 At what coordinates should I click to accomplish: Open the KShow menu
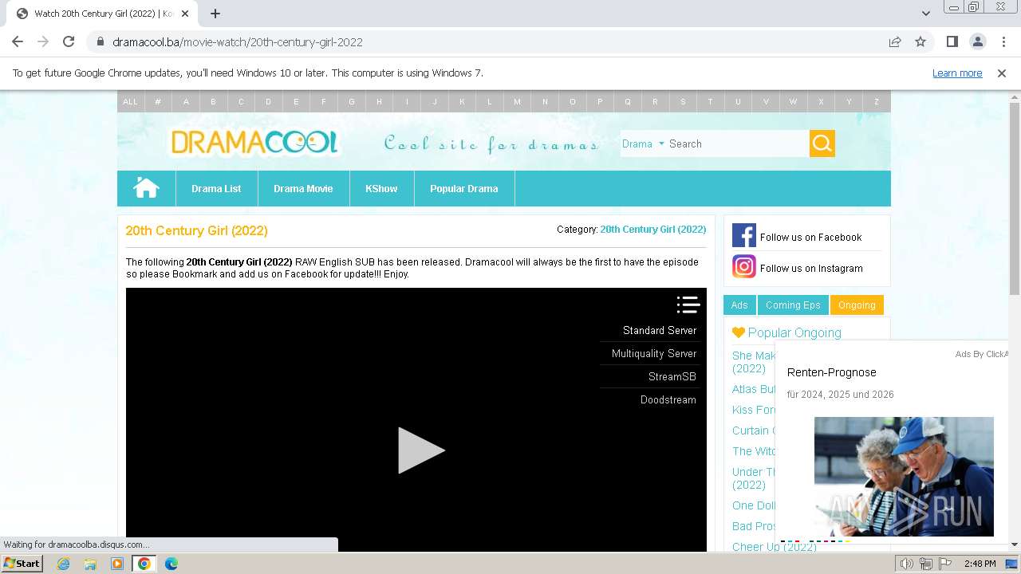[x=381, y=188]
